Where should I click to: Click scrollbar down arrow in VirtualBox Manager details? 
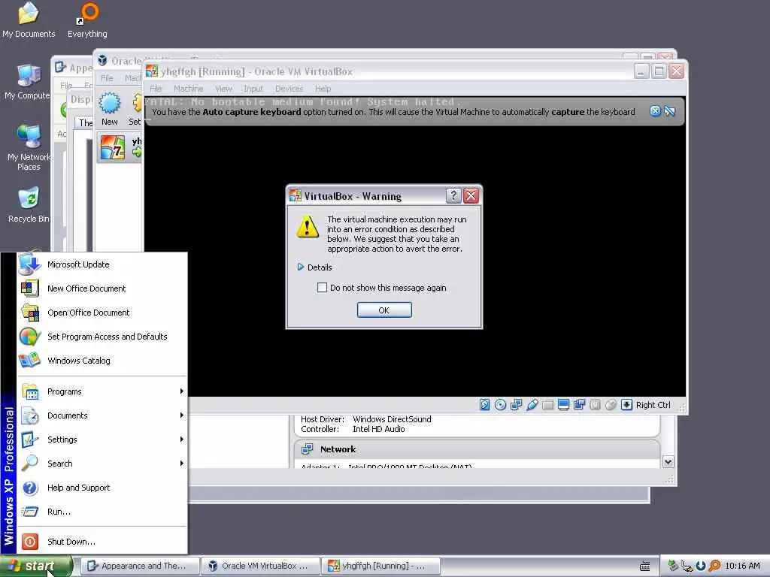point(668,462)
